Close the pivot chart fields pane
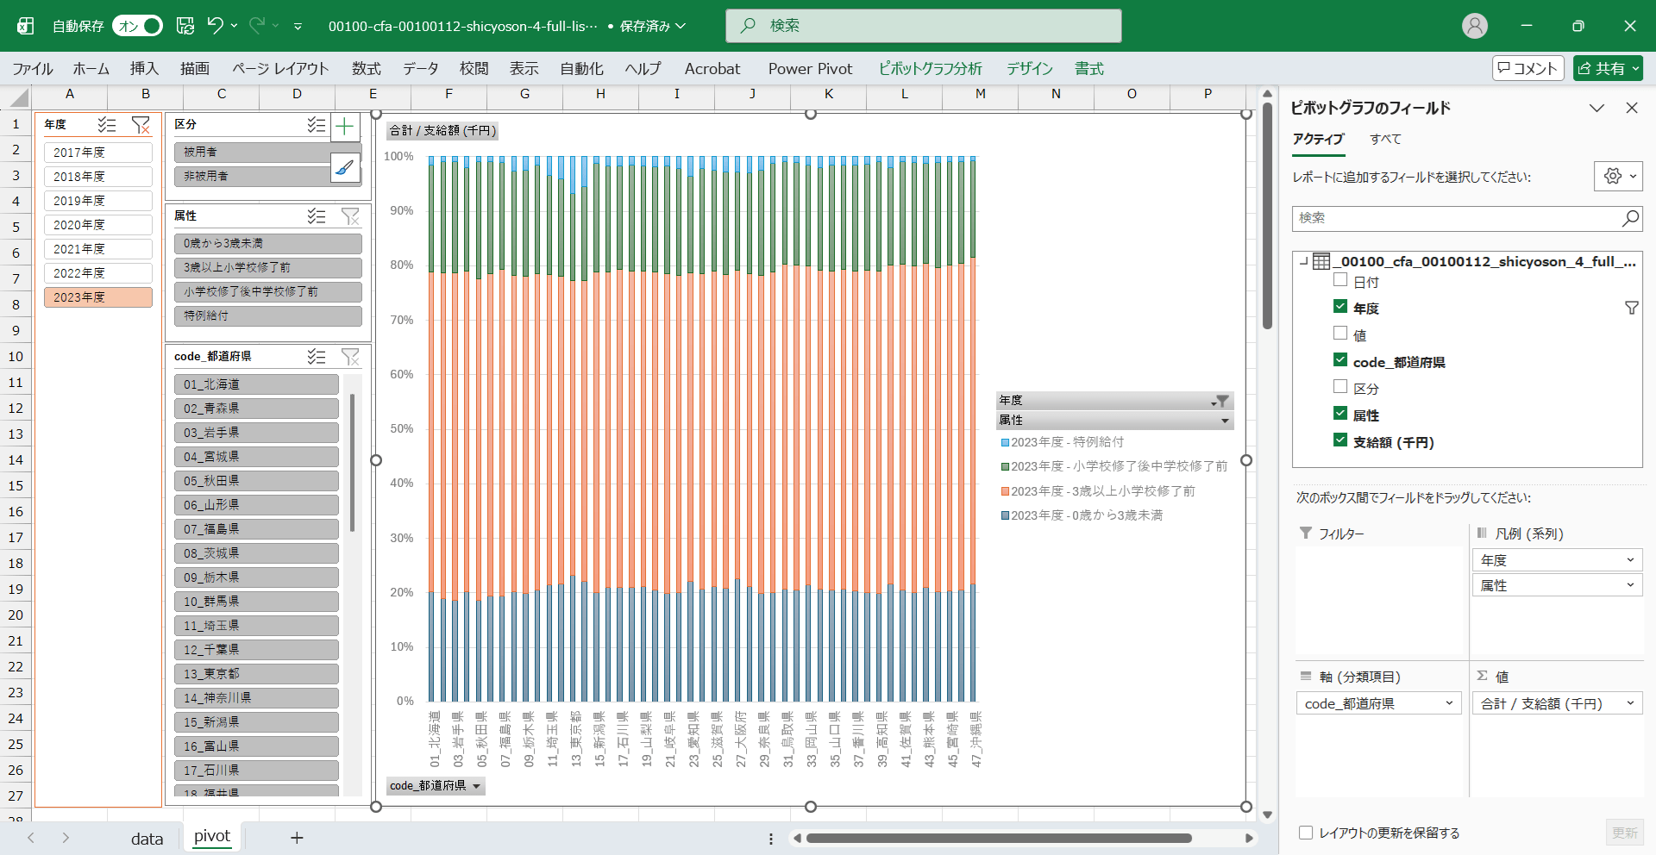The height and width of the screenshot is (855, 1656). coord(1631,108)
